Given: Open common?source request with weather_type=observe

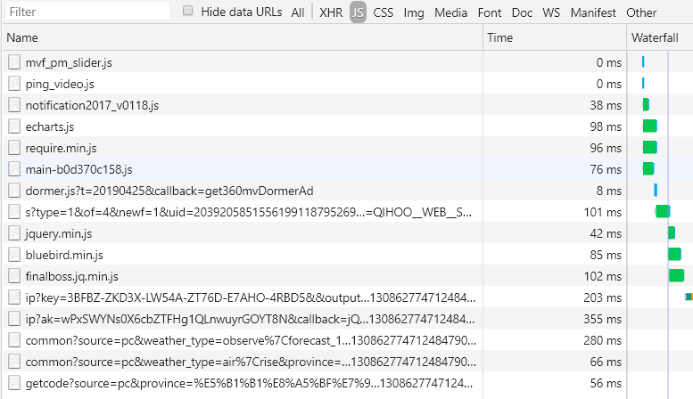Looking at the screenshot, I should 251,341.
